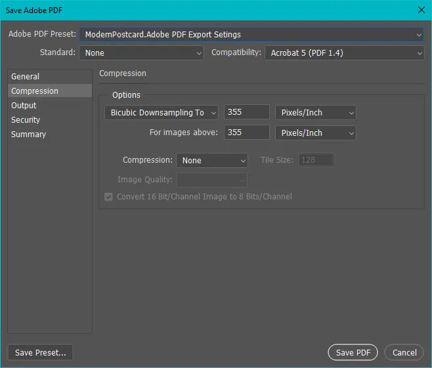Select the General category

tap(50, 77)
